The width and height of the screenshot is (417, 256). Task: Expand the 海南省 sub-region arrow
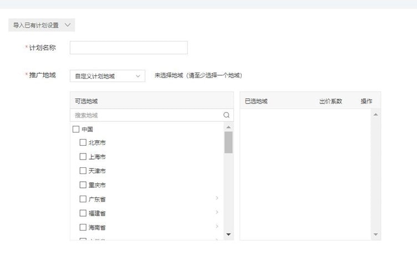pyautogui.click(x=217, y=227)
